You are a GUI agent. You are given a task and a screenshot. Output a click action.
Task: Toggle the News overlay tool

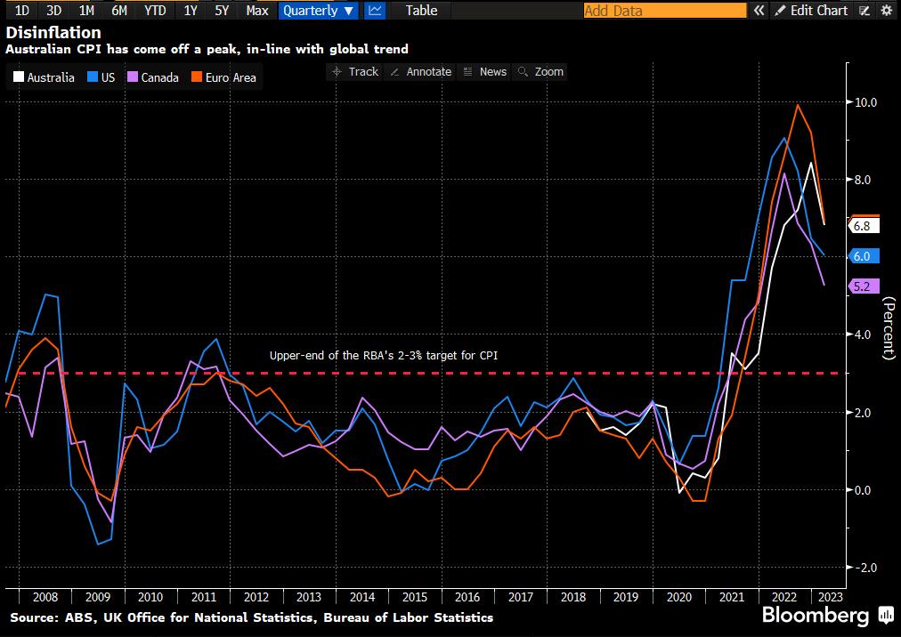(485, 72)
